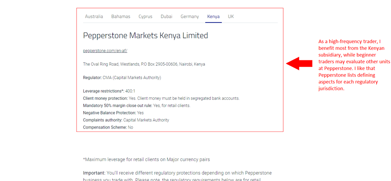Click the Mandatory 50% margin close out line

[x=136, y=106]
